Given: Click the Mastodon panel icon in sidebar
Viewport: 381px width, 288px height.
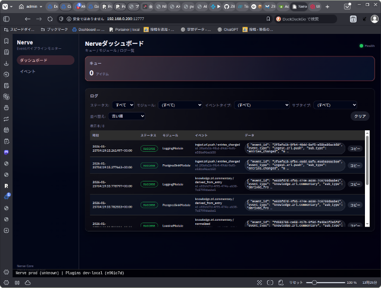Looking at the screenshot, I should (6, 152).
